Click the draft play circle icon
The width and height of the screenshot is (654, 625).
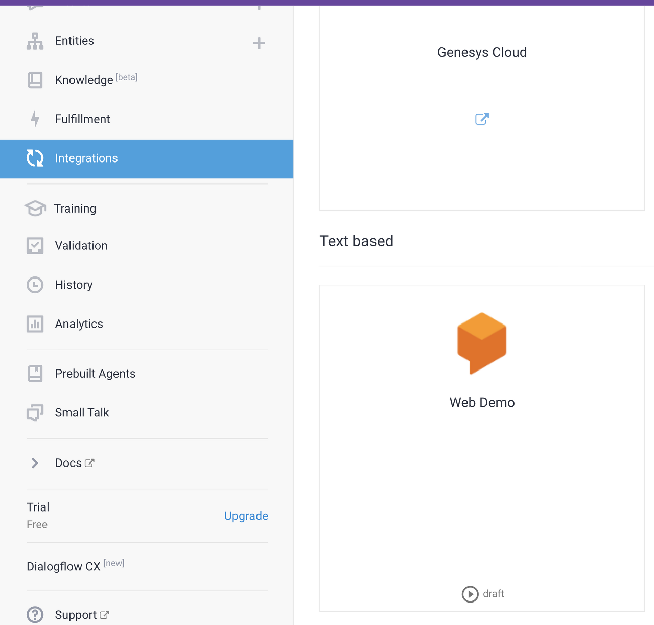[470, 594]
